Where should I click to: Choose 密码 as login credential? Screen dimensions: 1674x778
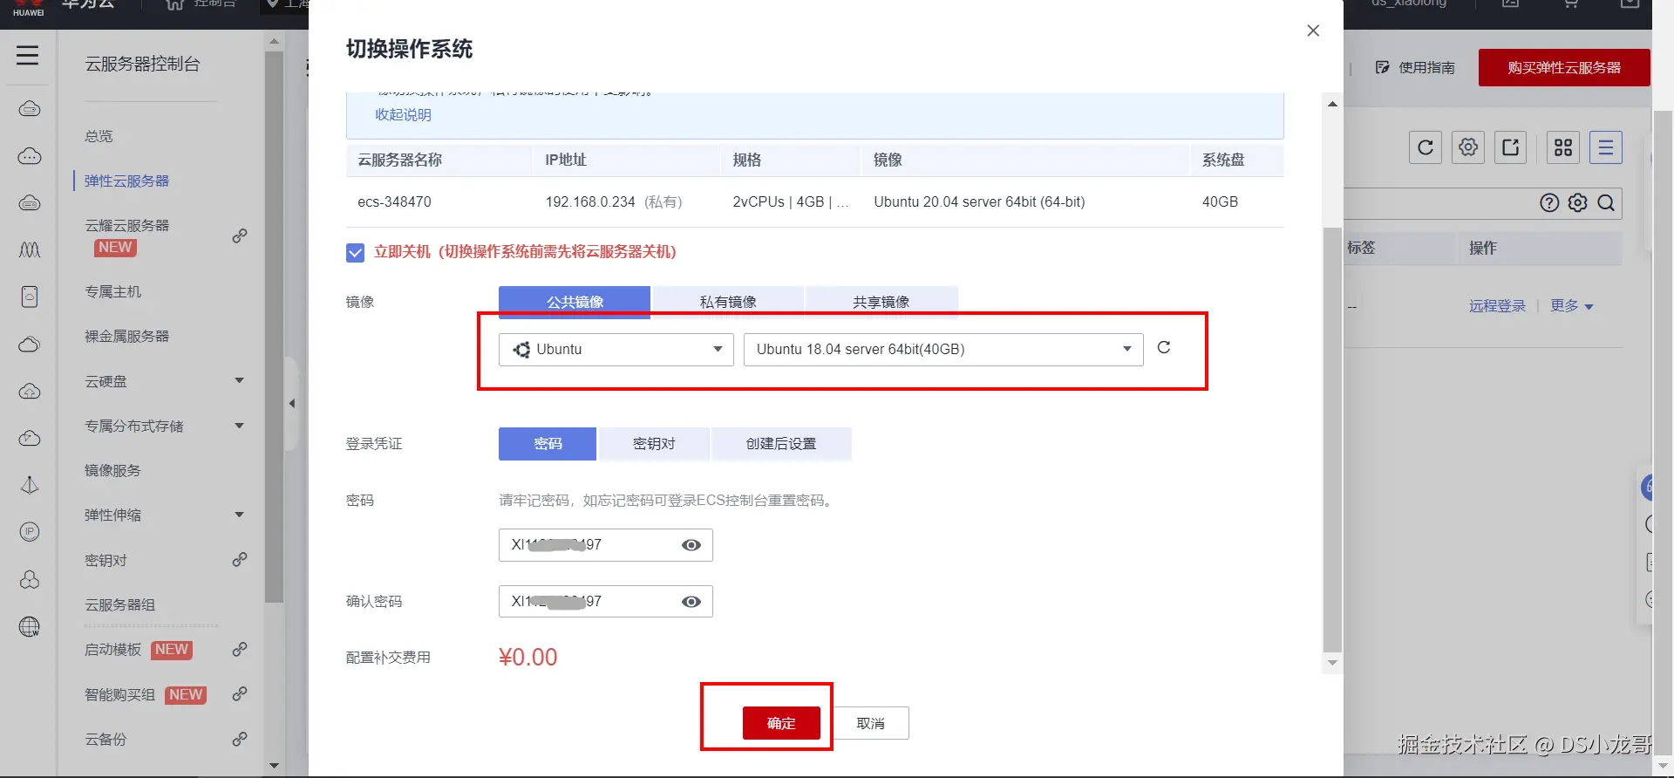pos(548,443)
